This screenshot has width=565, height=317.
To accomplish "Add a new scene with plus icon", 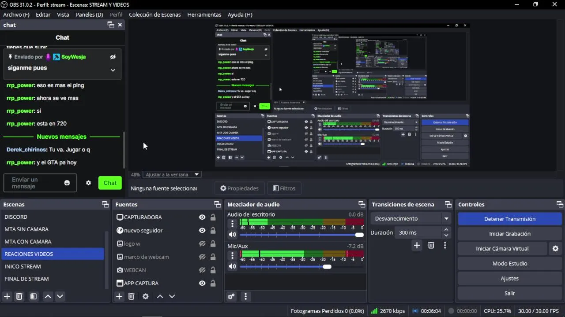I will point(7,296).
